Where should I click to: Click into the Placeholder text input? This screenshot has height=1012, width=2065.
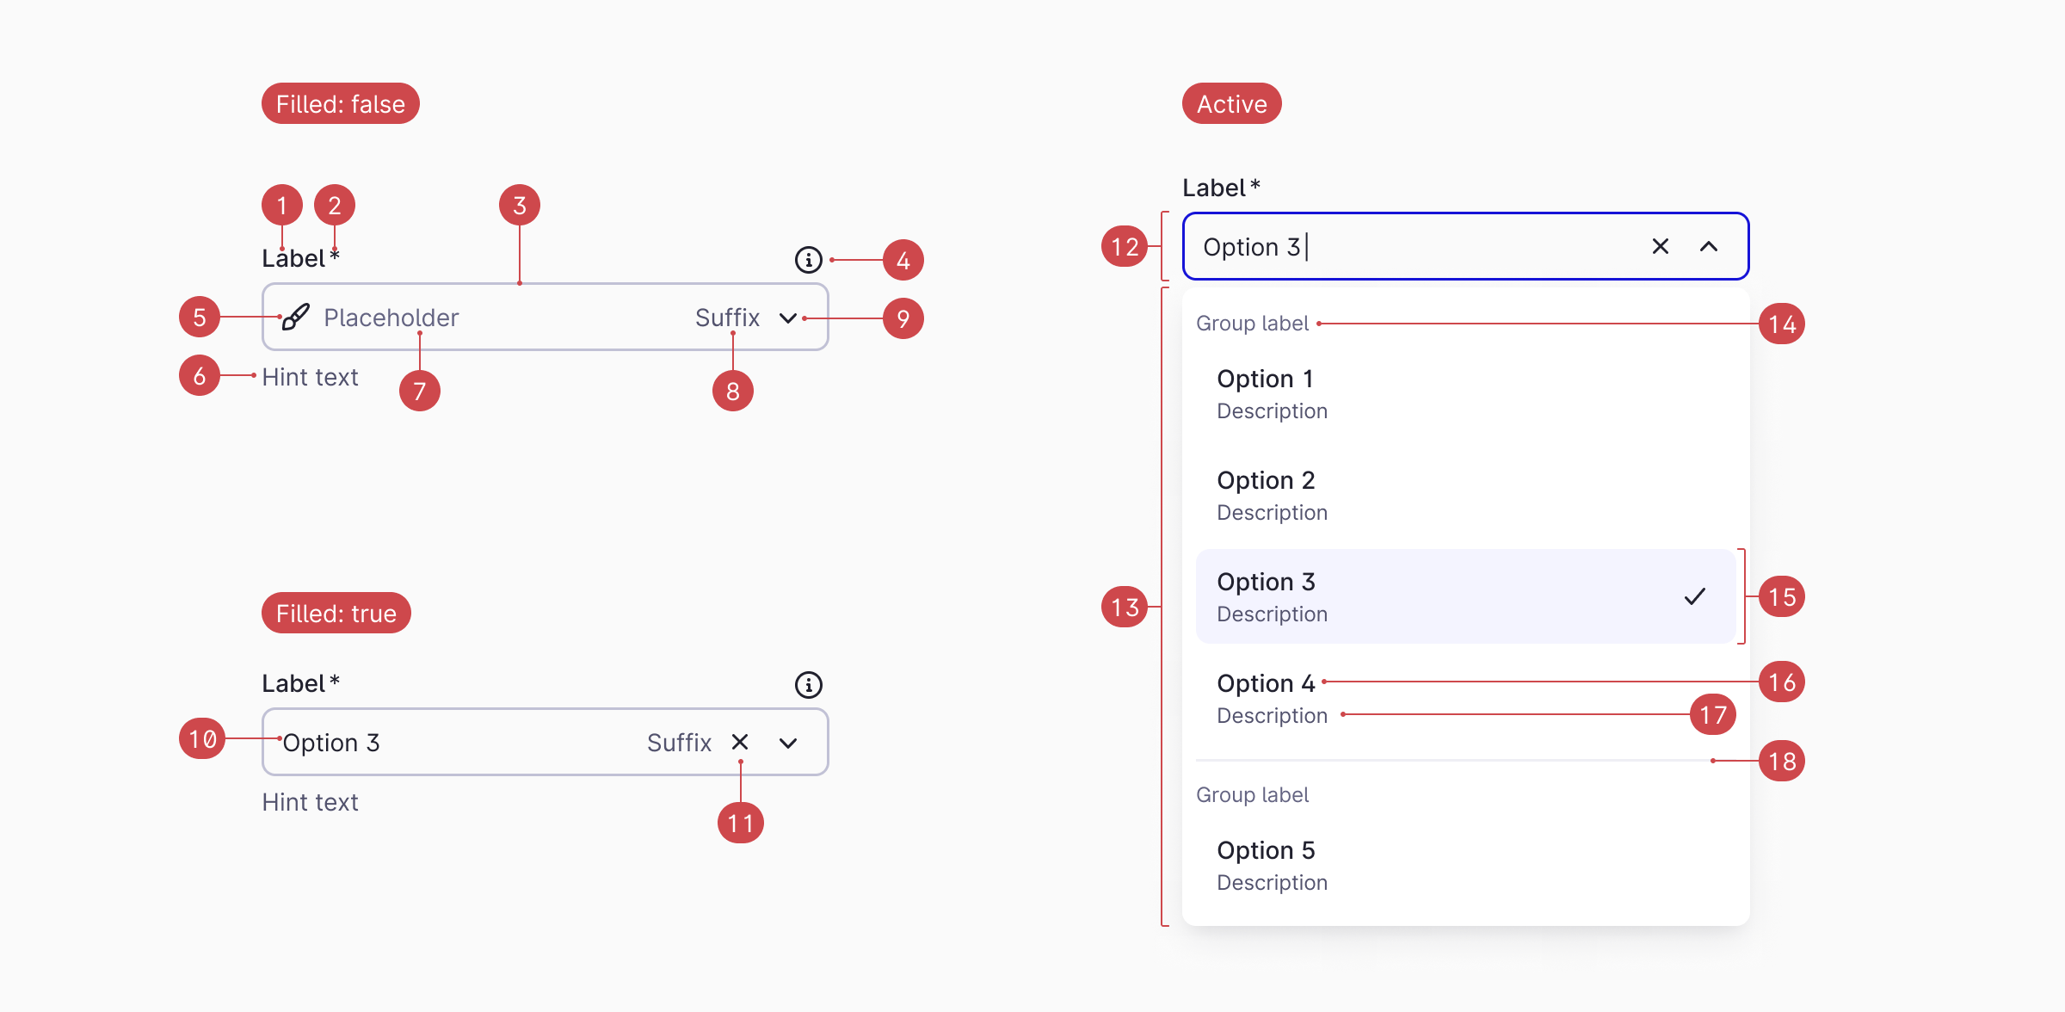pos(499,318)
